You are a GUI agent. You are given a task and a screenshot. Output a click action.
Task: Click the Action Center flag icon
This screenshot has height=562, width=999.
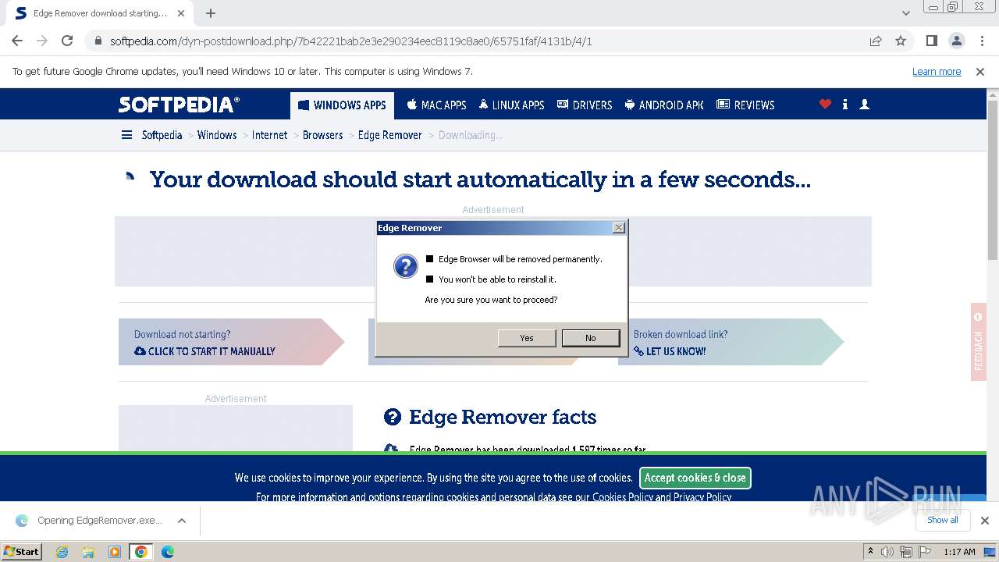pos(925,552)
